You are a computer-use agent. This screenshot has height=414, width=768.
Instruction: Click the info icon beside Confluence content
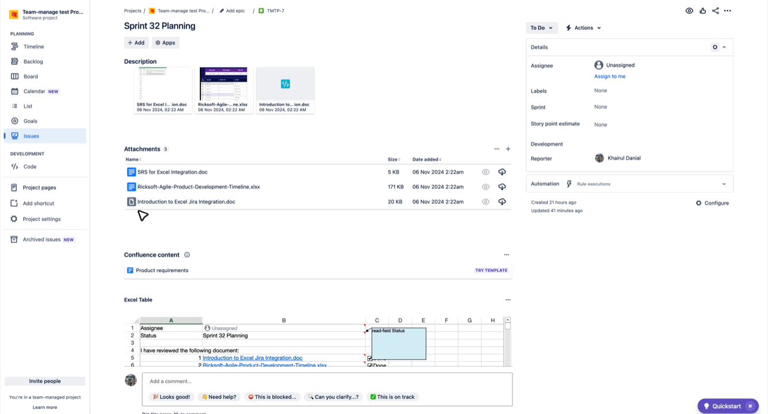click(x=187, y=255)
